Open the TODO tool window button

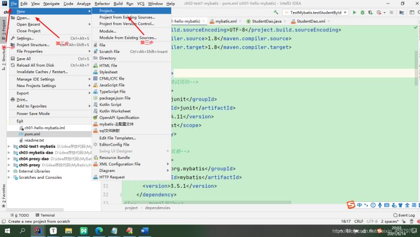pyautogui.click(x=19, y=215)
